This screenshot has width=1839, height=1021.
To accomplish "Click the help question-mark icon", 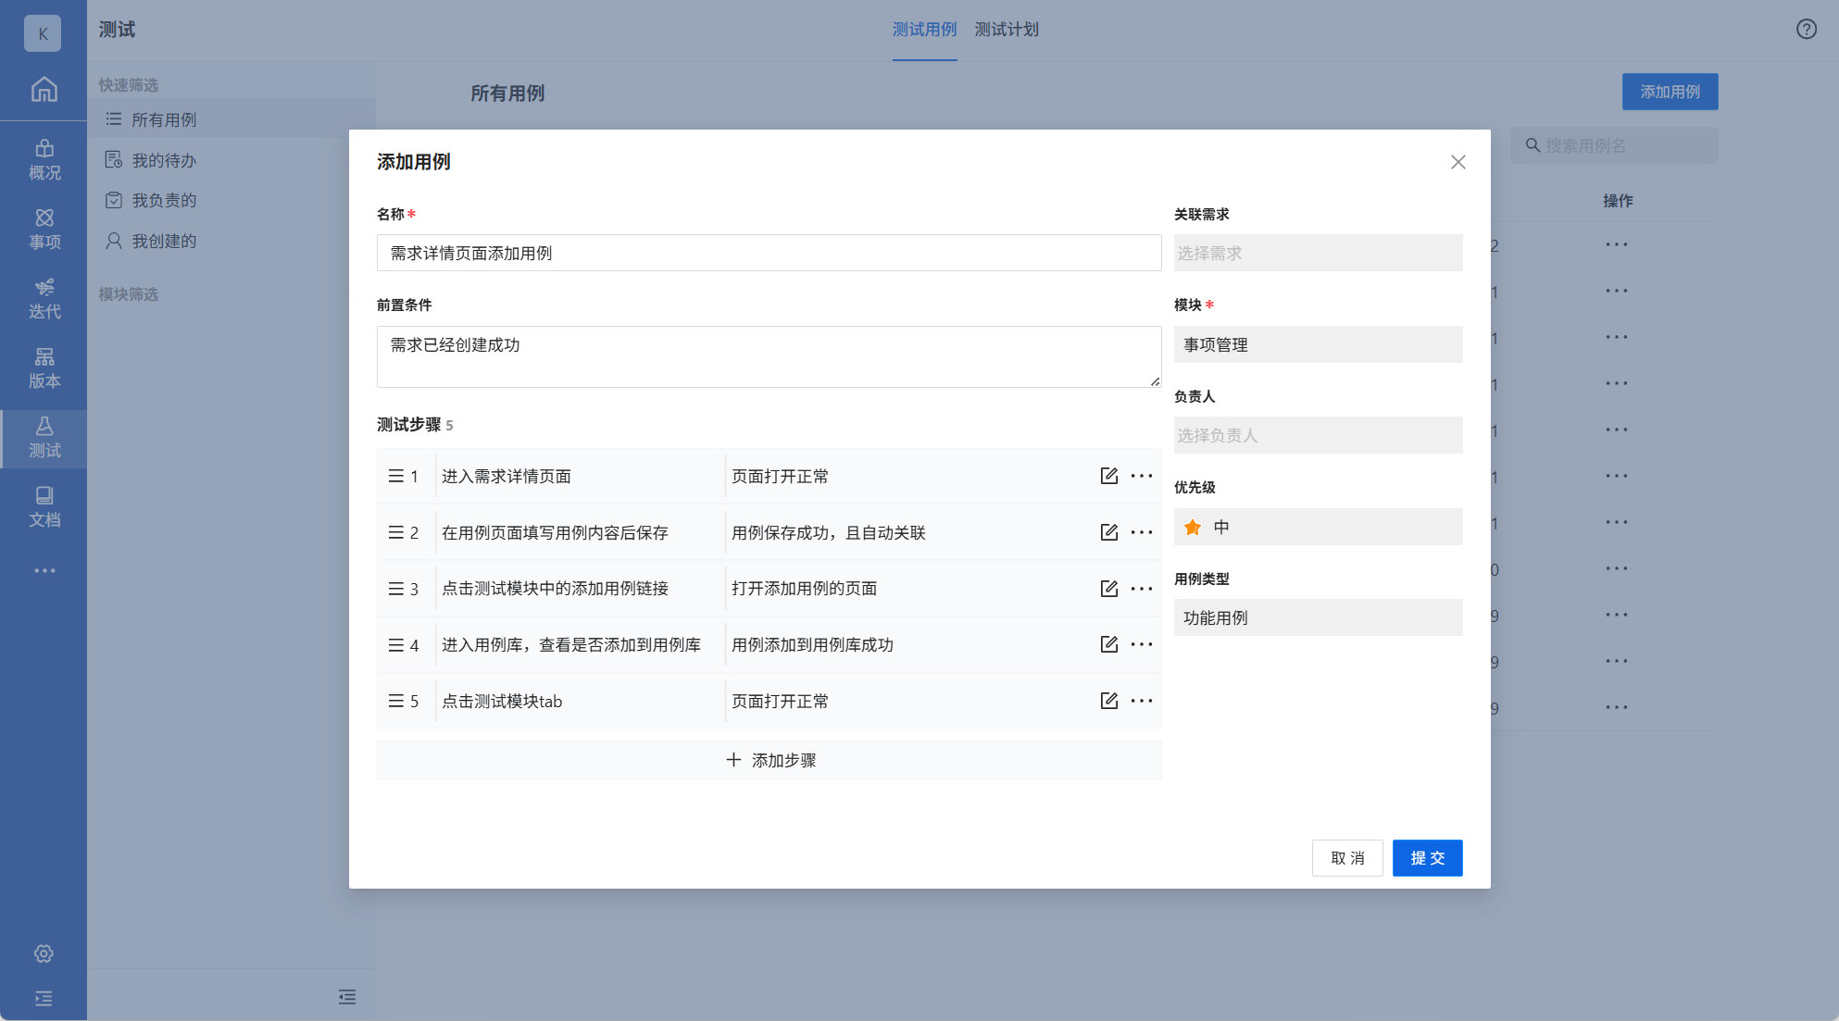I will click(1806, 30).
